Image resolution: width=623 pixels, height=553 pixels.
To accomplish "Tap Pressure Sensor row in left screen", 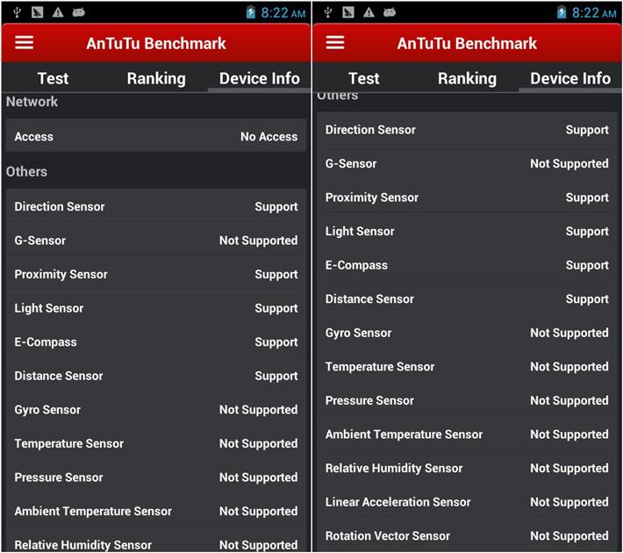I will click(x=156, y=477).
